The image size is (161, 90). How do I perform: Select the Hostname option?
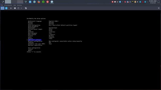[x=31, y=32]
